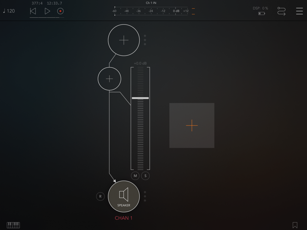This screenshot has height=230, width=307.
Task: Show the on-screen piano keyboard
Action: tap(13, 225)
